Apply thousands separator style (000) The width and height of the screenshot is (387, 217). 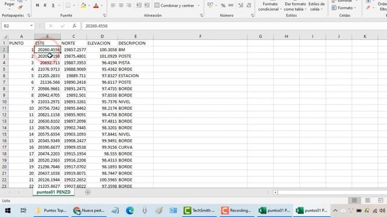(231, 5)
